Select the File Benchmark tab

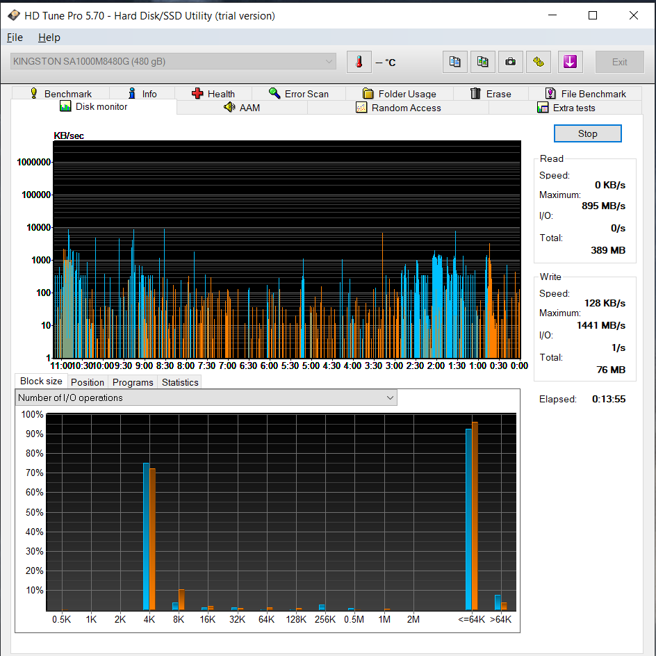click(x=585, y=94)
